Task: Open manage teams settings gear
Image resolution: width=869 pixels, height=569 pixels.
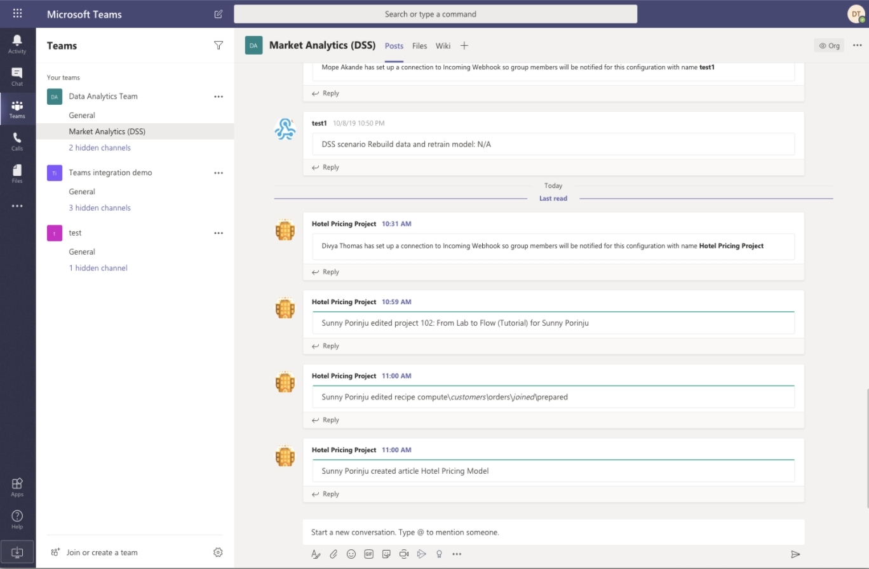Action: [218, 552]
